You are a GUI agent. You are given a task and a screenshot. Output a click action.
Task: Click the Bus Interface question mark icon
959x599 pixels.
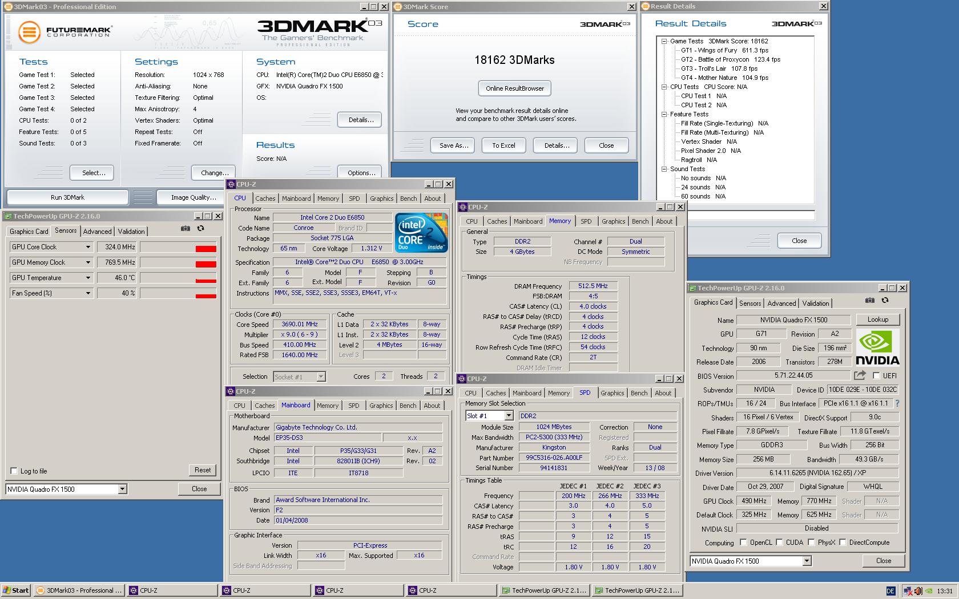[x=897, y=403]
